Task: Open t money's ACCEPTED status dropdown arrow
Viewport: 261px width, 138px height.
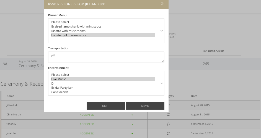Action: (x=132, y=124)
